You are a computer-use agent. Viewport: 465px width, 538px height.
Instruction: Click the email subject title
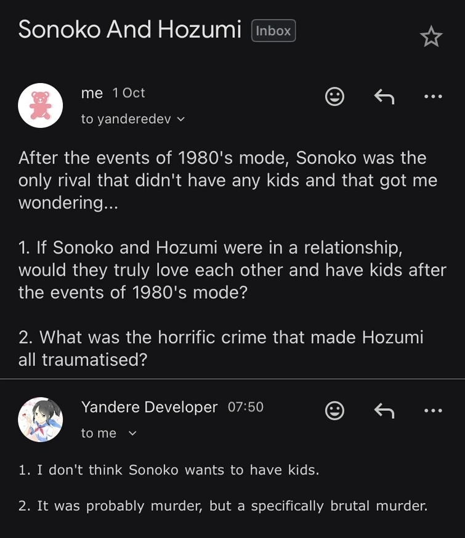tap(129, 30)
